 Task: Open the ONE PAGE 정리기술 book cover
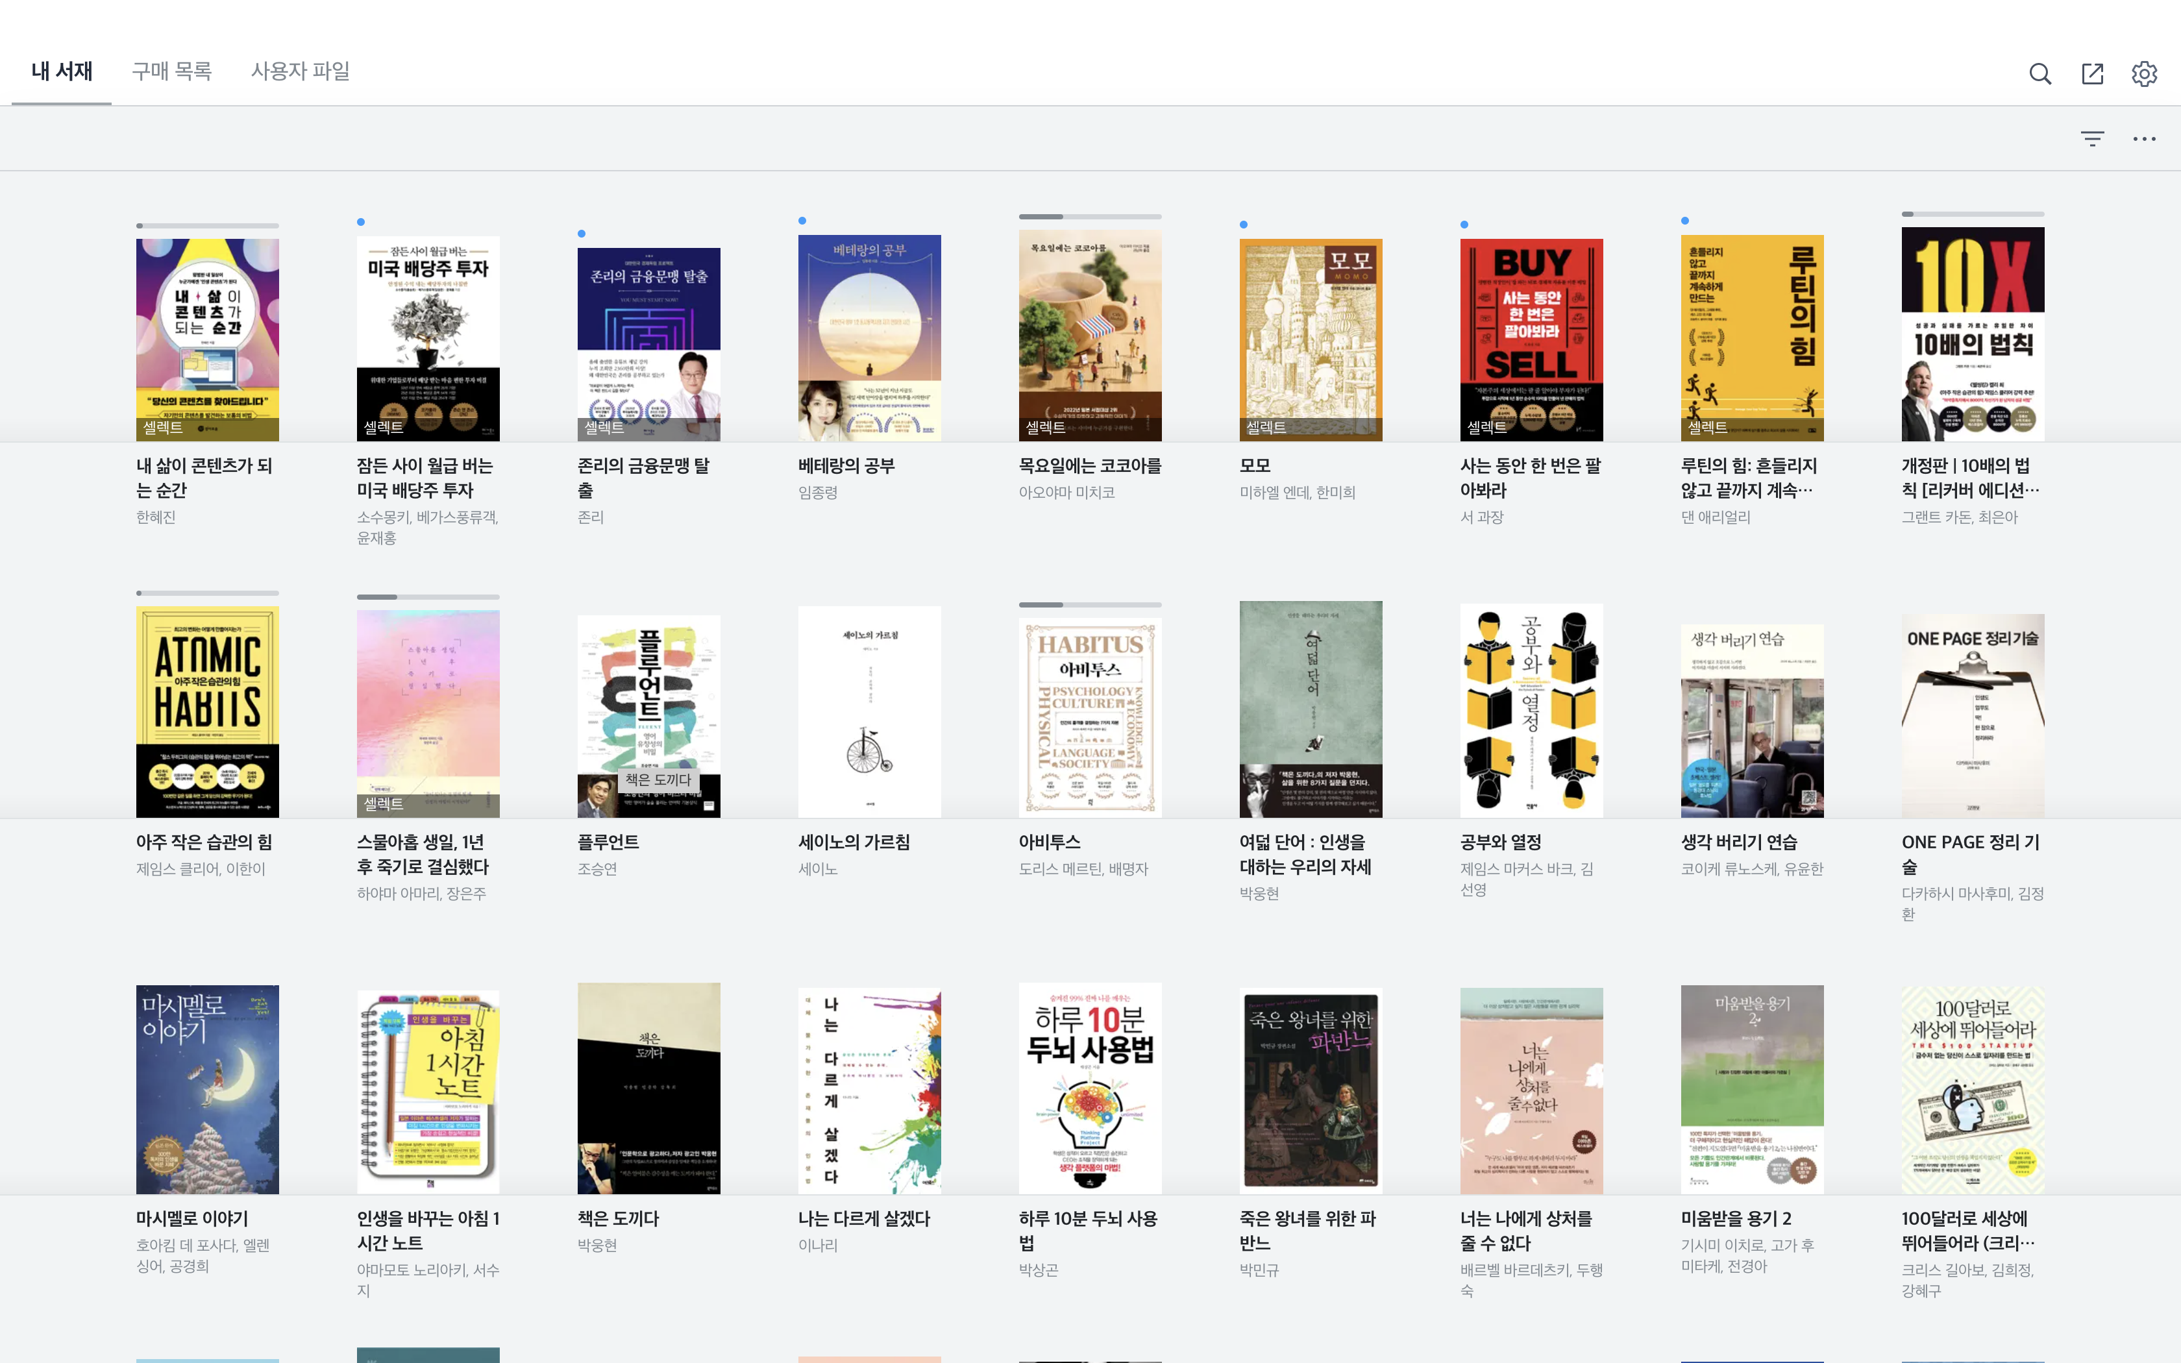click(1973, 716)
